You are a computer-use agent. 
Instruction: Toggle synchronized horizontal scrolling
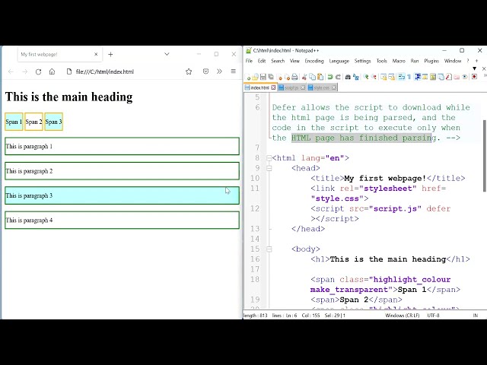[392, 77]
